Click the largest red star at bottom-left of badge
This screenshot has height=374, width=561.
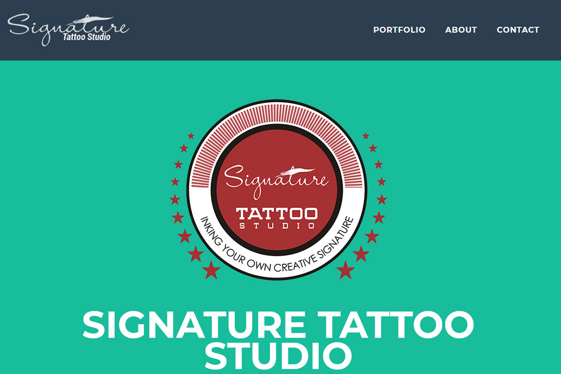tap(211, 270)
